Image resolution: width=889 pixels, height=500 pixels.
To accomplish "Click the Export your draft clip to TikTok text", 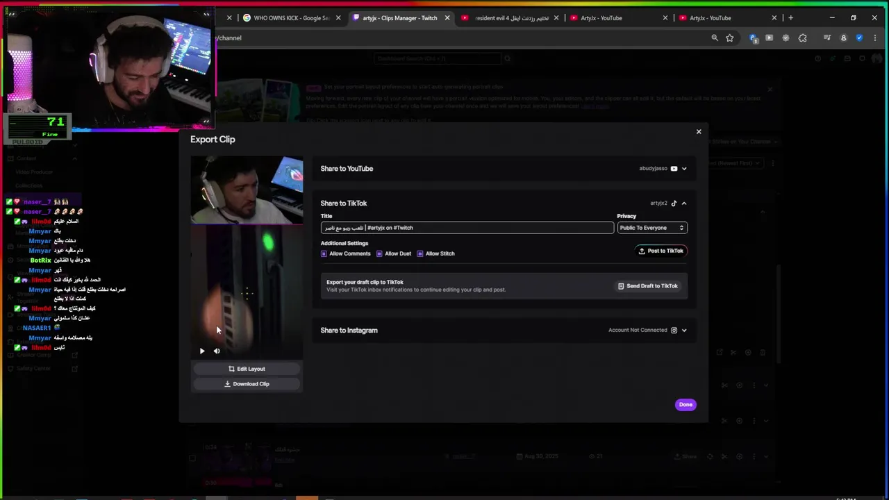I will tap(365, 283).
